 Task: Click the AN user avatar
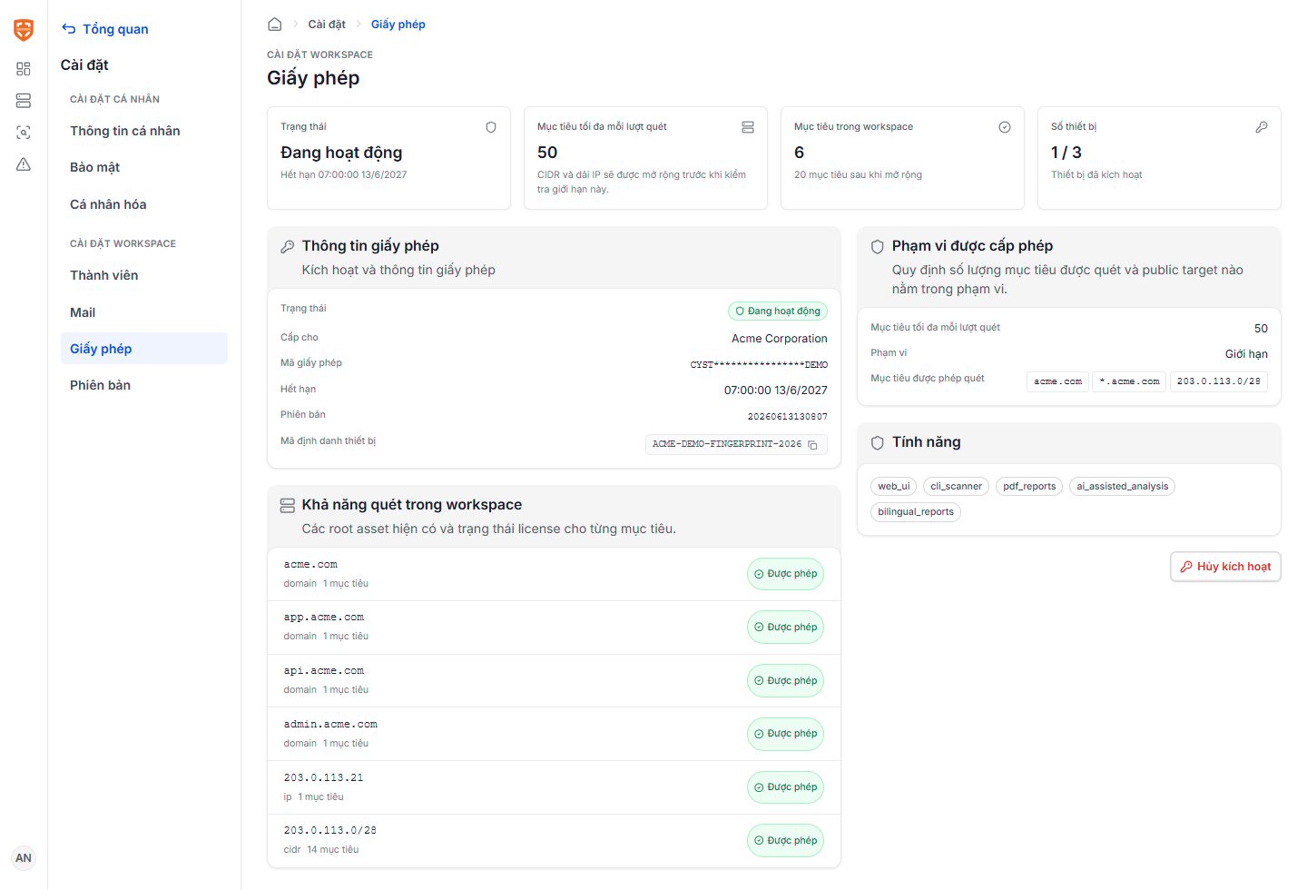coord(24,857)
